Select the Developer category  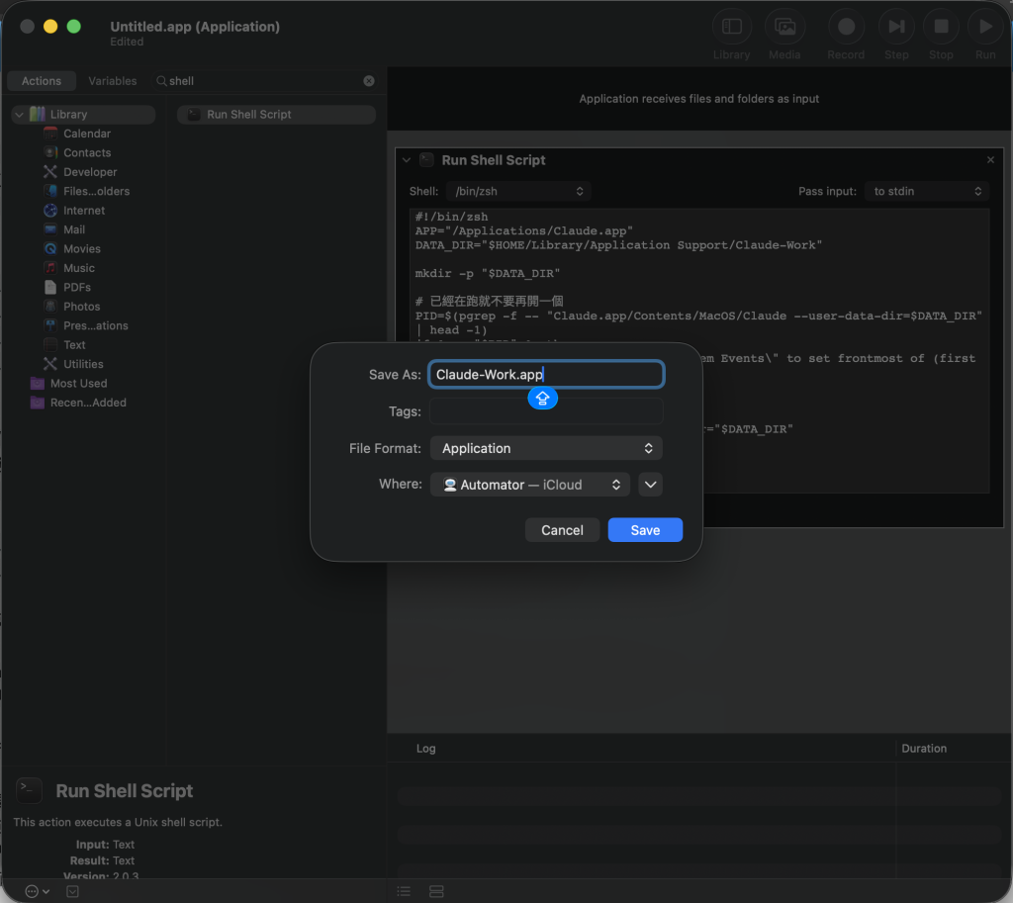pyautogui.click(x=90, y=172)
